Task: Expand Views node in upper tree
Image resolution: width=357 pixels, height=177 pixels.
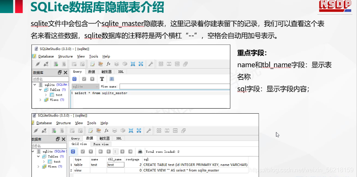Action: (40, 100)
